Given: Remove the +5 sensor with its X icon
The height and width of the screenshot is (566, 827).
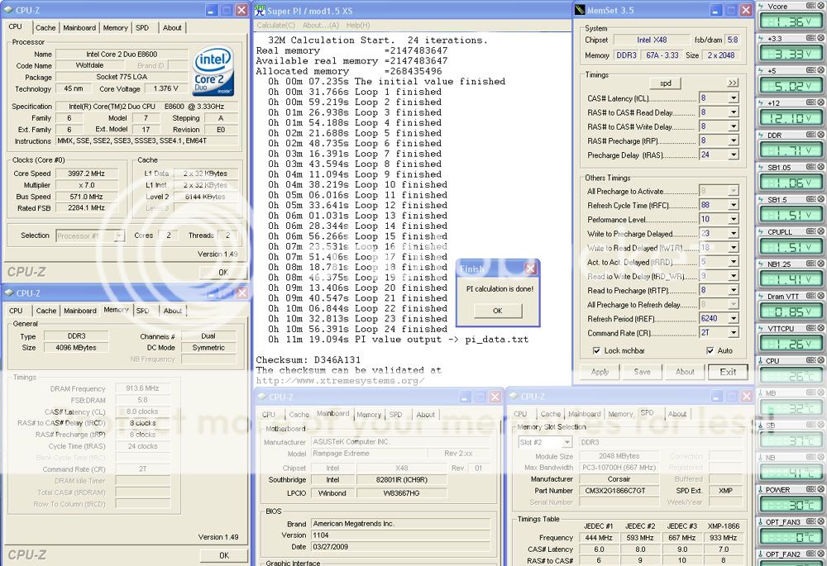Looking at the screenshot, I should 822,70.
